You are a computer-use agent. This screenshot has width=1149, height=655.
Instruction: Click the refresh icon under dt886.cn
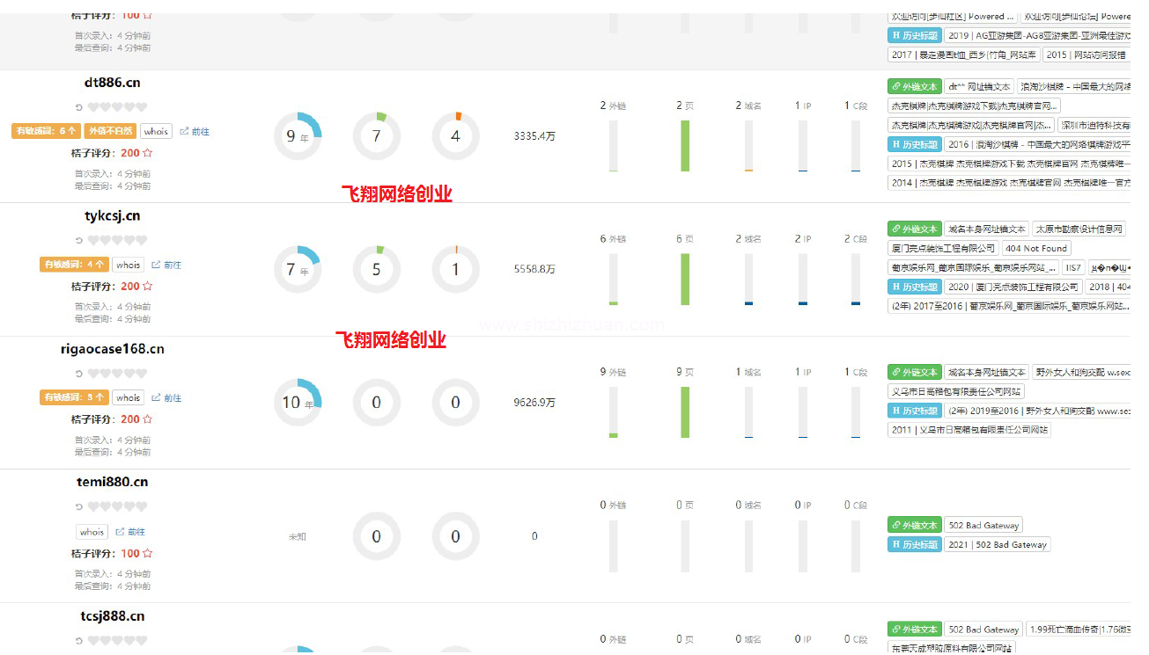78,107
